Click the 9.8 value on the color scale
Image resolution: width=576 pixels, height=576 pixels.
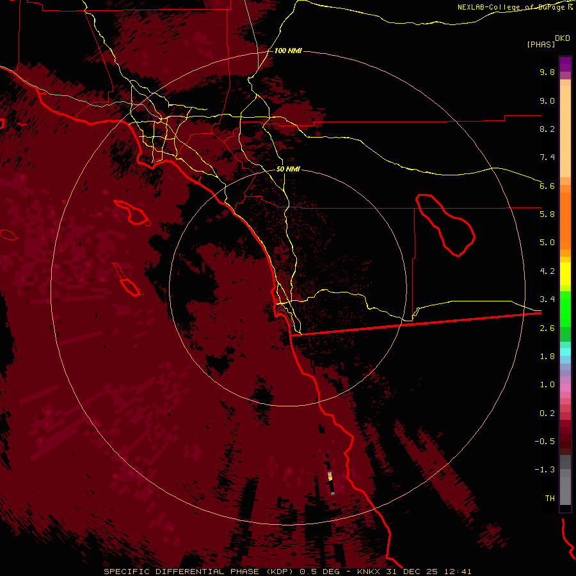547,72
